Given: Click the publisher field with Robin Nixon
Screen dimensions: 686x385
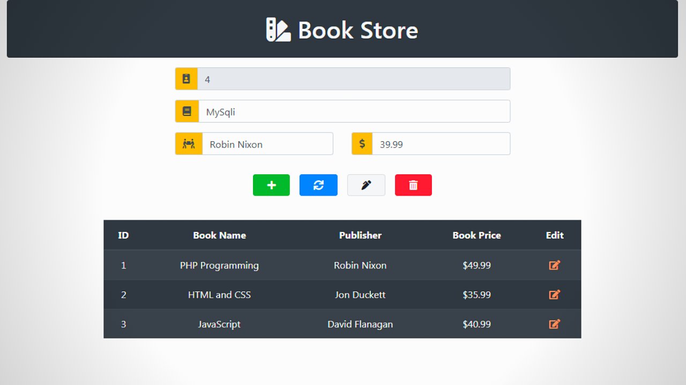Looking at the screenshot, I should click(267, 144).
